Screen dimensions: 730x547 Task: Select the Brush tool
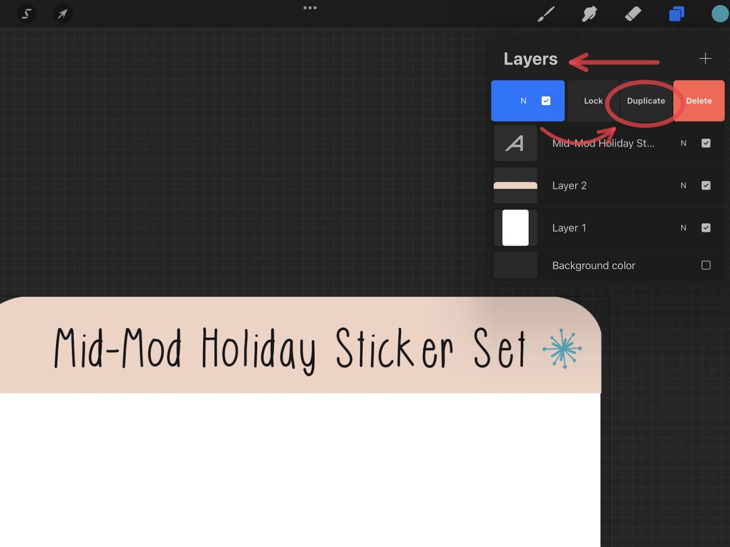pyautogui.click(x=546, y=14)
